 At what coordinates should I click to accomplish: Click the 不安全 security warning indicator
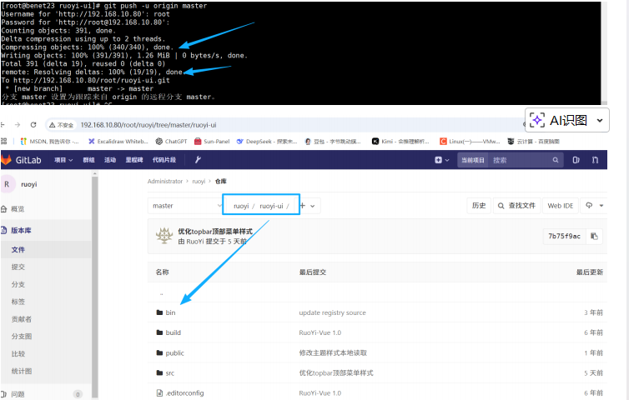(62, 125)
